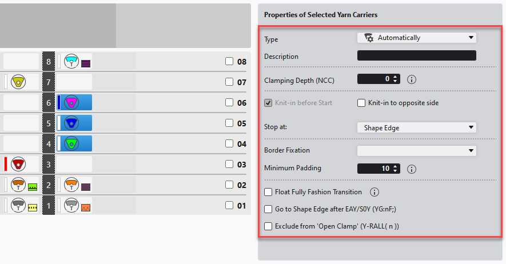This screenshot has height=264, width=506.
Task: Select the blue yarn carrier on rail 5
Action: coord(71,123)
